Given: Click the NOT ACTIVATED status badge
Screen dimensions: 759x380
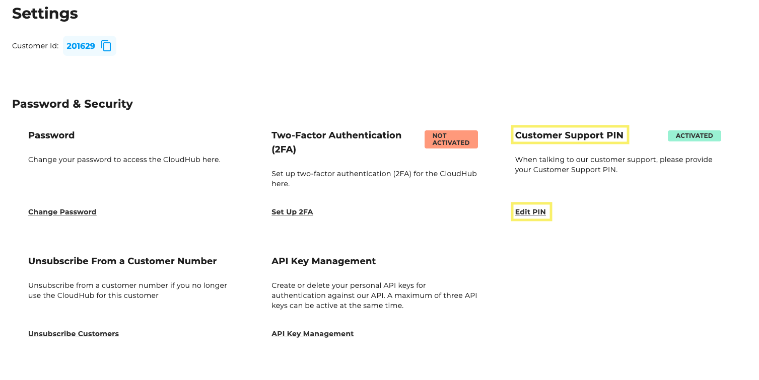Looking at the screenshot, I should click(451, 139).
